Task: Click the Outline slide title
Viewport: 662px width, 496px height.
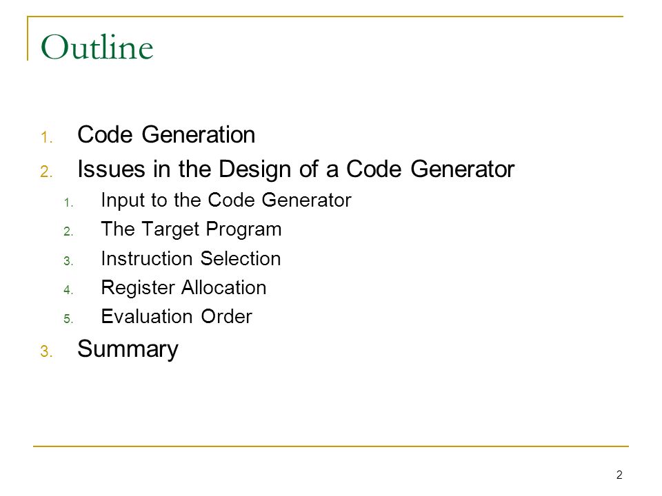Action: coord(97,47)
